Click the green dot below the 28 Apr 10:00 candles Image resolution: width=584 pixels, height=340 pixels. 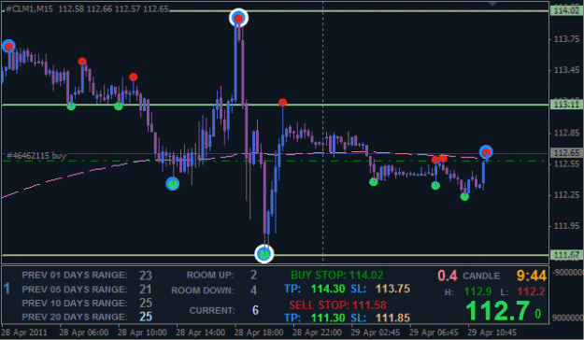119,106
